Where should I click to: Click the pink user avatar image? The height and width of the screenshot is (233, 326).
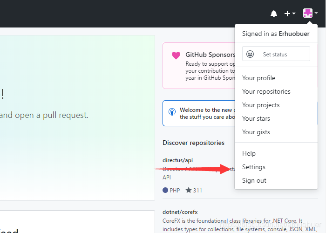(308, 13)
